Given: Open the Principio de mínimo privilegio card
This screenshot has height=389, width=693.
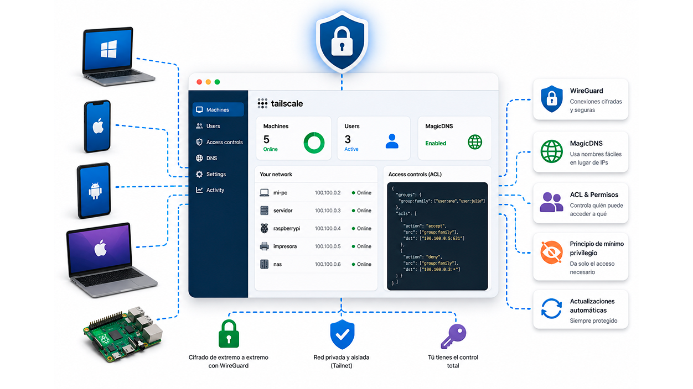Looking at the screenshot, I should click(x=581, y=256).
